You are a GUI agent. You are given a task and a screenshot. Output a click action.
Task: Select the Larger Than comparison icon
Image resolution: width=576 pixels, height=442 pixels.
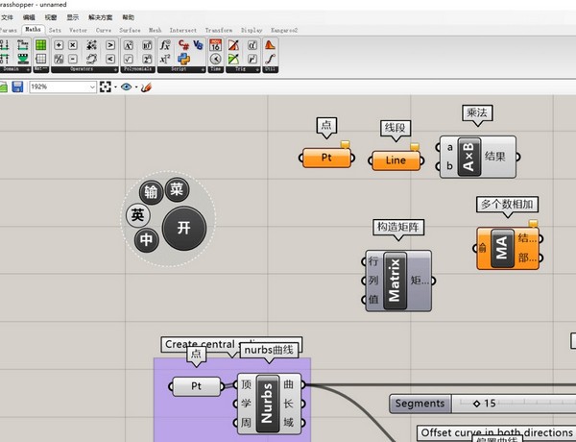tap(109, 45)
